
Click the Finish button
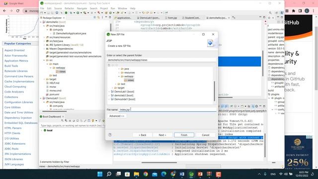[184, 135]
